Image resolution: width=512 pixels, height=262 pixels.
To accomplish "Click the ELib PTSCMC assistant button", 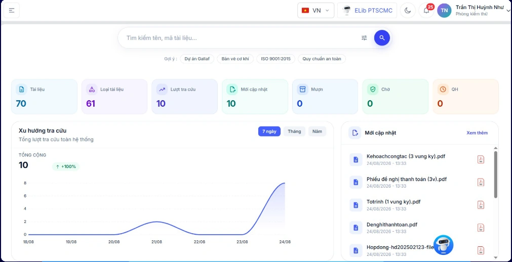I will click(x=367, y=11).
